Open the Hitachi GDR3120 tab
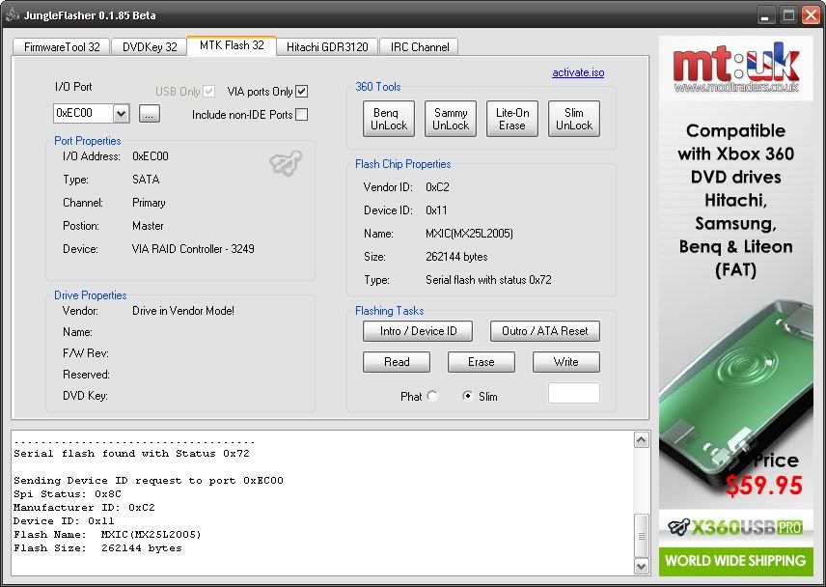826x587 pixels. point(327,47)
